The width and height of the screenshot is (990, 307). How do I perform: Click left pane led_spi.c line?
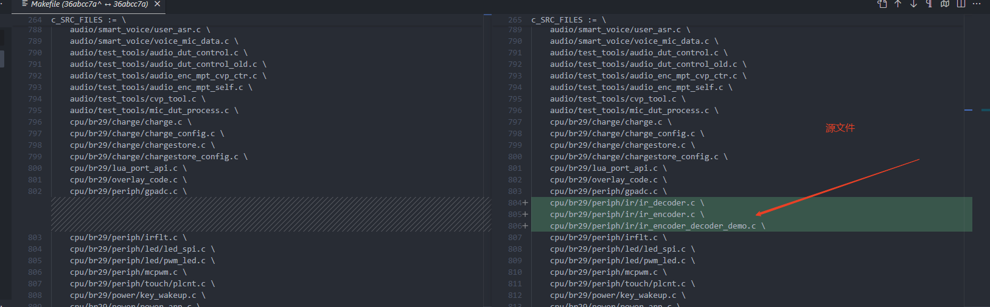142,249
